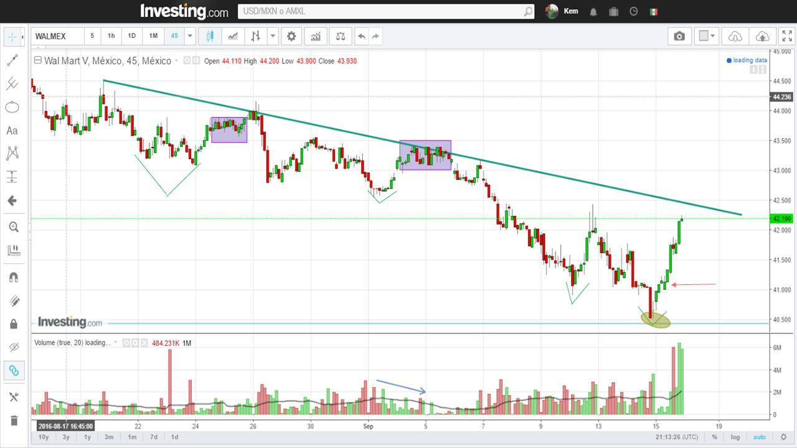Select the XABCD pattern tool
This screenshot has width=797, height=448.
click(x=12, y=153)
